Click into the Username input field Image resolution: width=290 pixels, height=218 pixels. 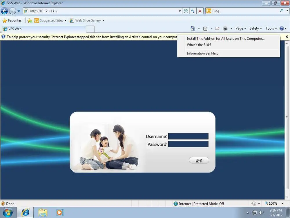(188, 136)
